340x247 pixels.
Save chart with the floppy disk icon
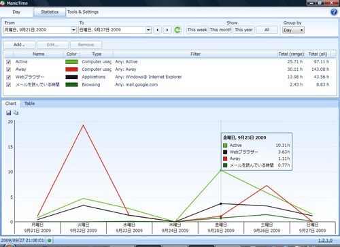[9, 113]
